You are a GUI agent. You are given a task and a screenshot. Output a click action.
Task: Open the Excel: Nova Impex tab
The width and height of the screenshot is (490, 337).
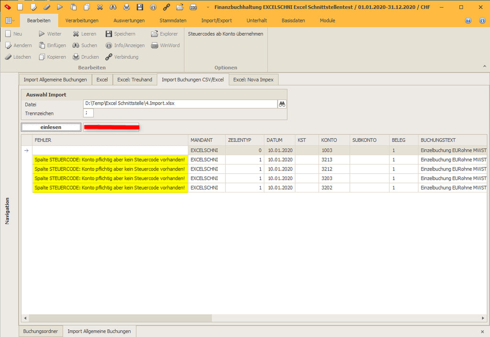[x=253, y=79]
